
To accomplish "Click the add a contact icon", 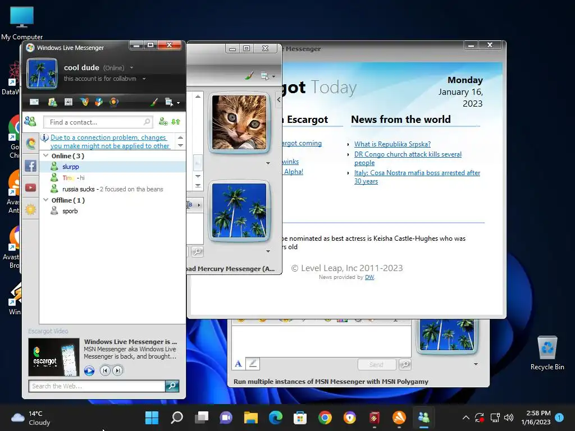I will point(163,122).
